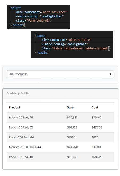Click the table-striped class text in code

click(x=96, y=48)
